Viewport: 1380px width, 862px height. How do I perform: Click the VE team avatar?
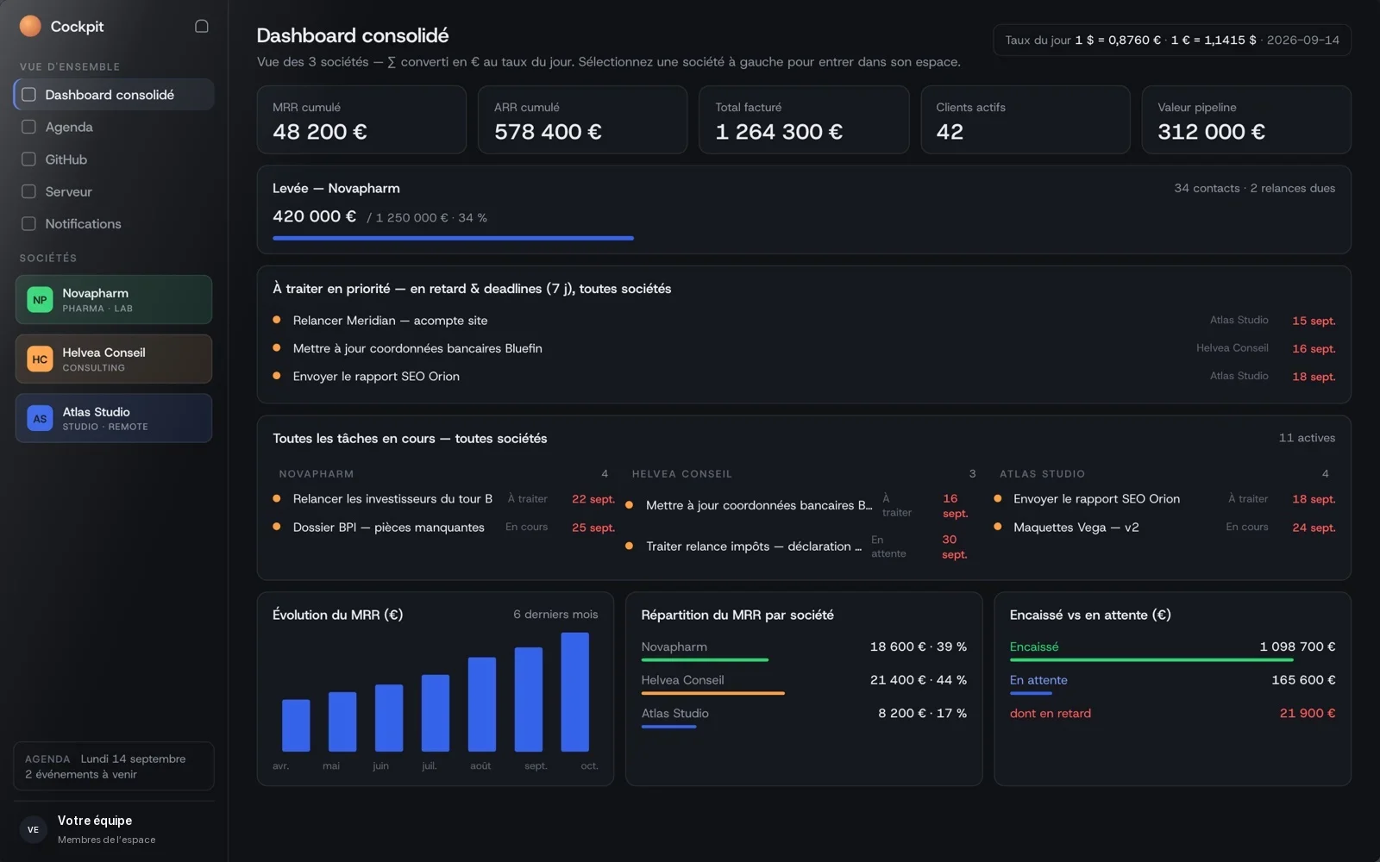[x=33, y=829]
